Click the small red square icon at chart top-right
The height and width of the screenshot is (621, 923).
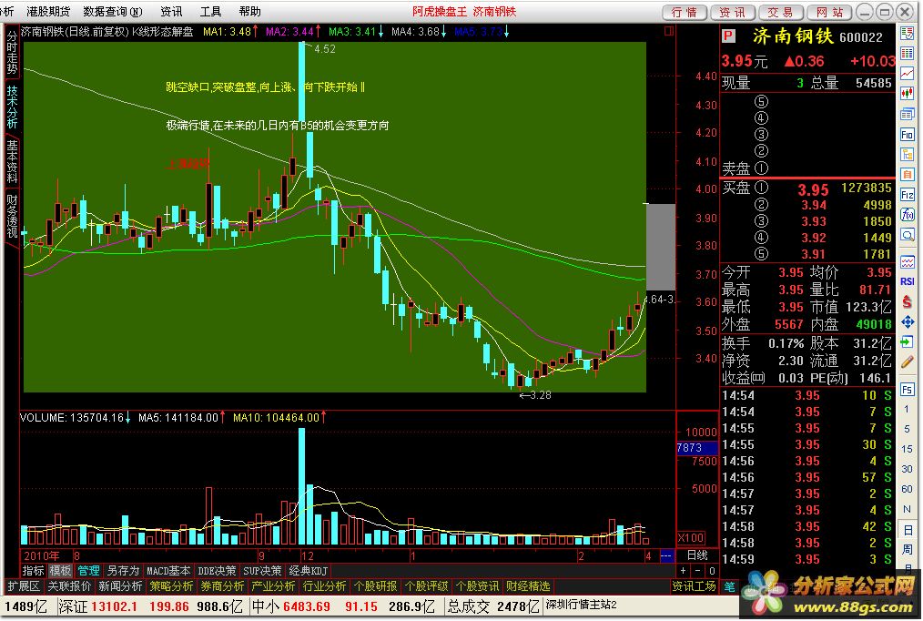click(x=669, y=31)
